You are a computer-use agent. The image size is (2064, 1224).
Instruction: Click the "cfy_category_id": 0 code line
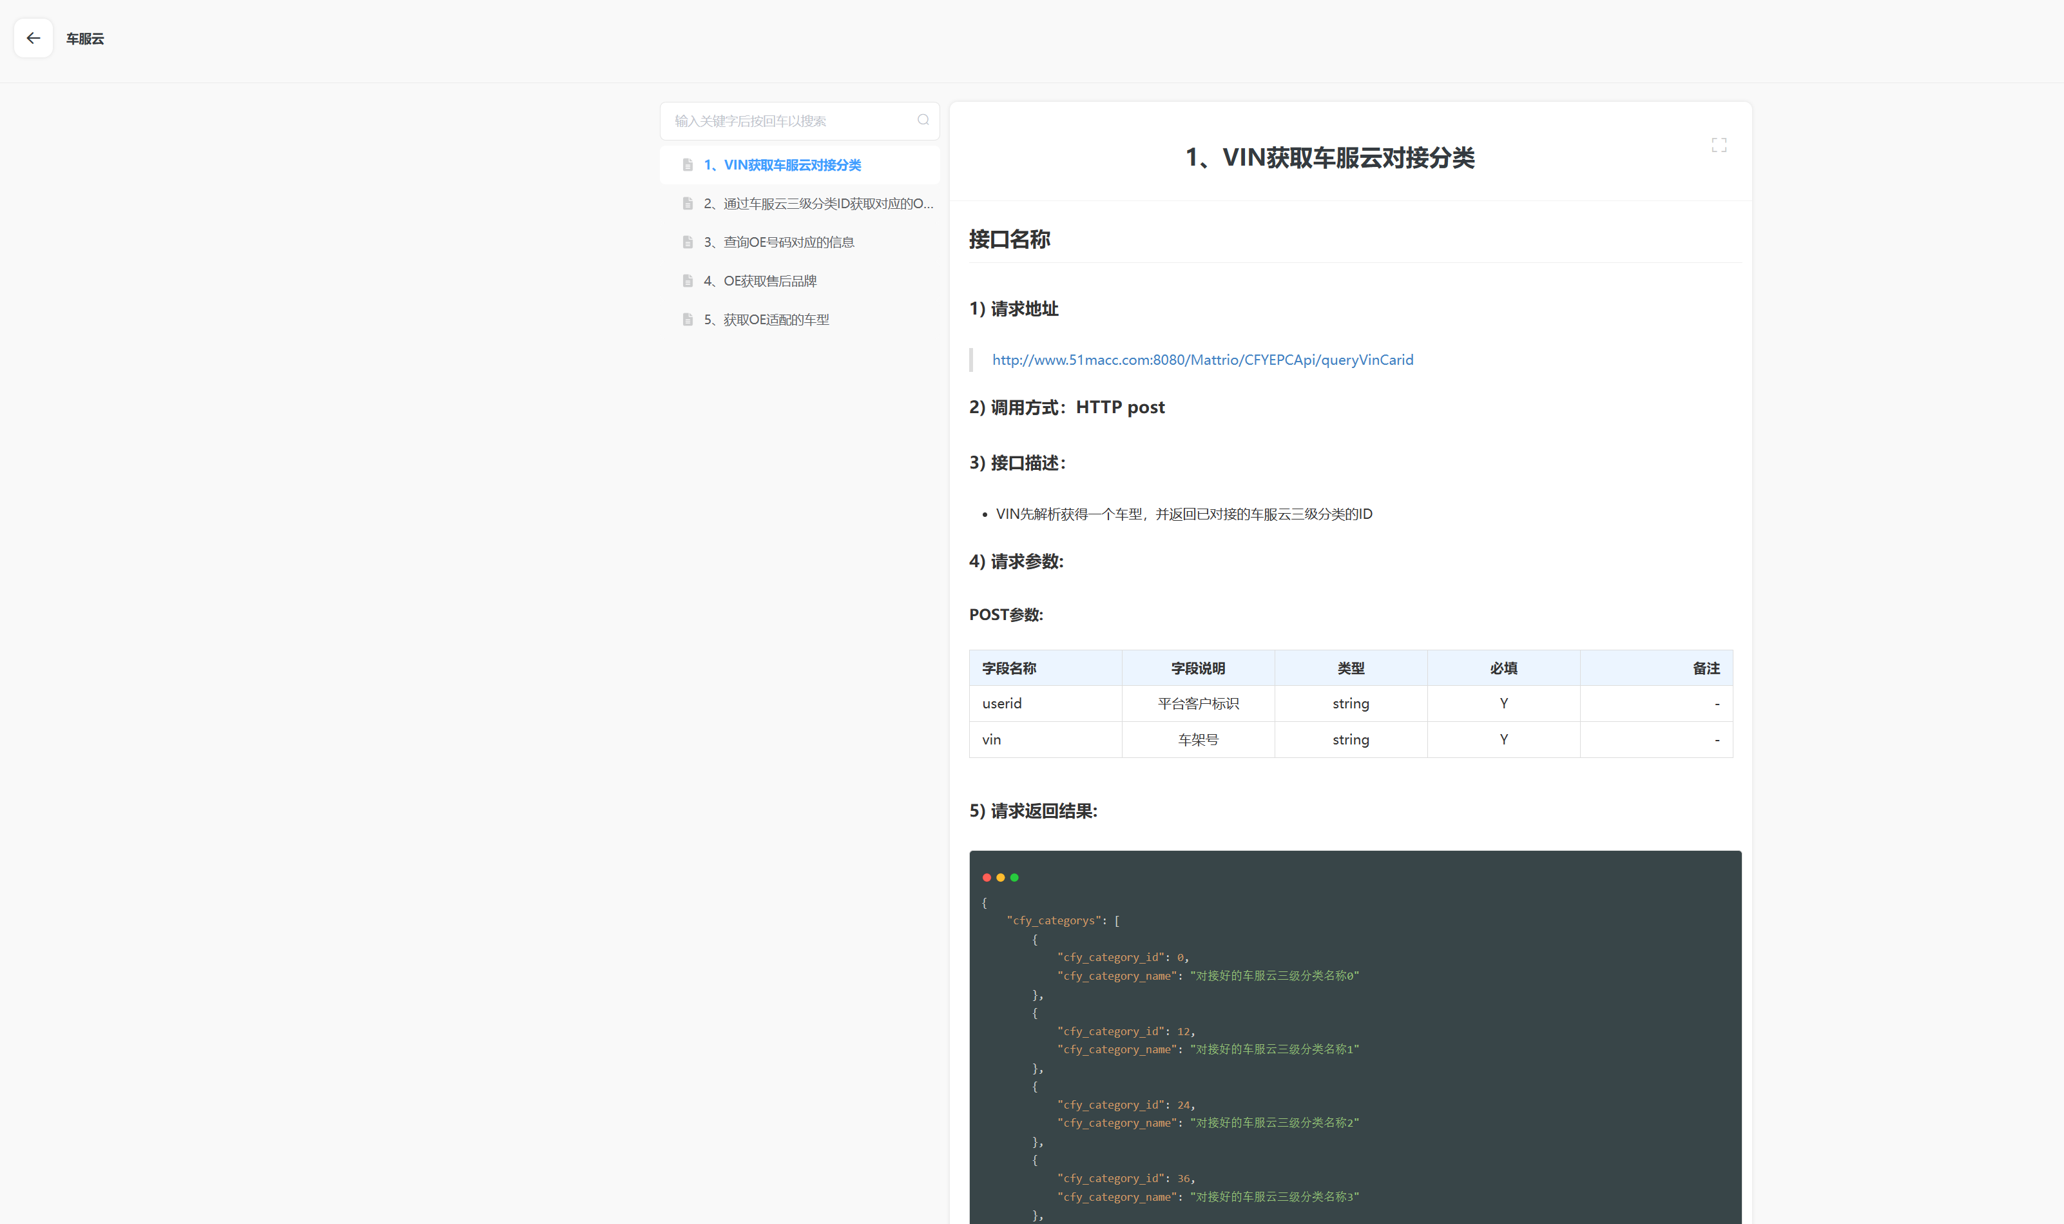[1123, 958]
